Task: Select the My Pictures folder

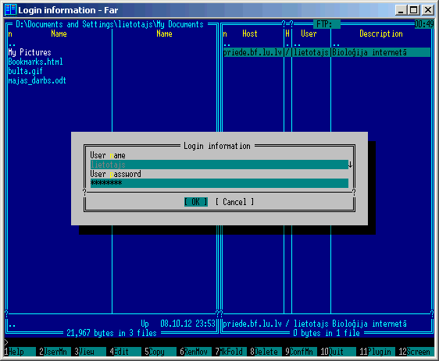Action: tap(30, 52)
